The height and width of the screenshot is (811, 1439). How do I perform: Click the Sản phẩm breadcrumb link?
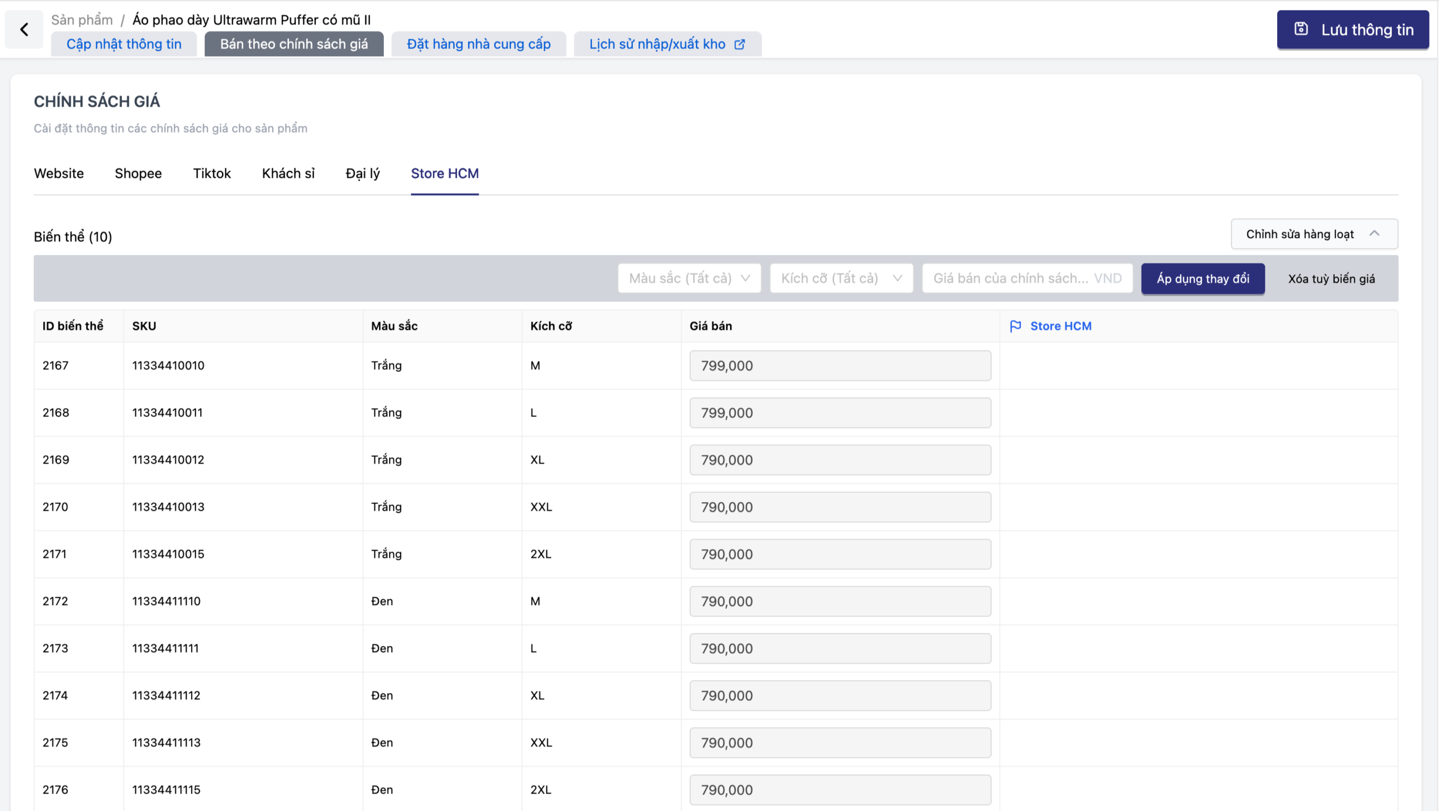pyautogui.click(x=82, y=20)
